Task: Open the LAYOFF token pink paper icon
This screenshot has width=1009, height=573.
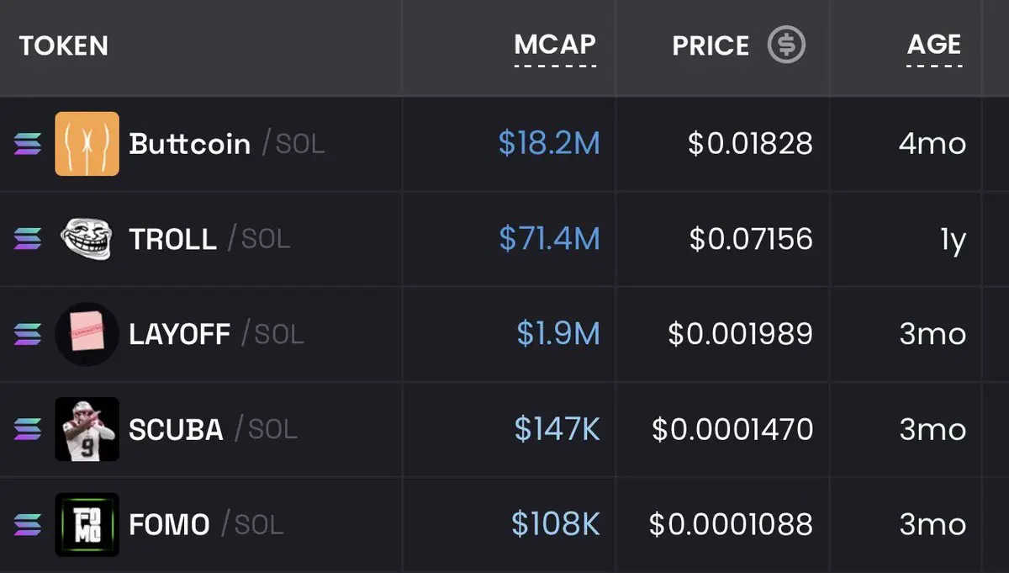Action: click(87, 334)
